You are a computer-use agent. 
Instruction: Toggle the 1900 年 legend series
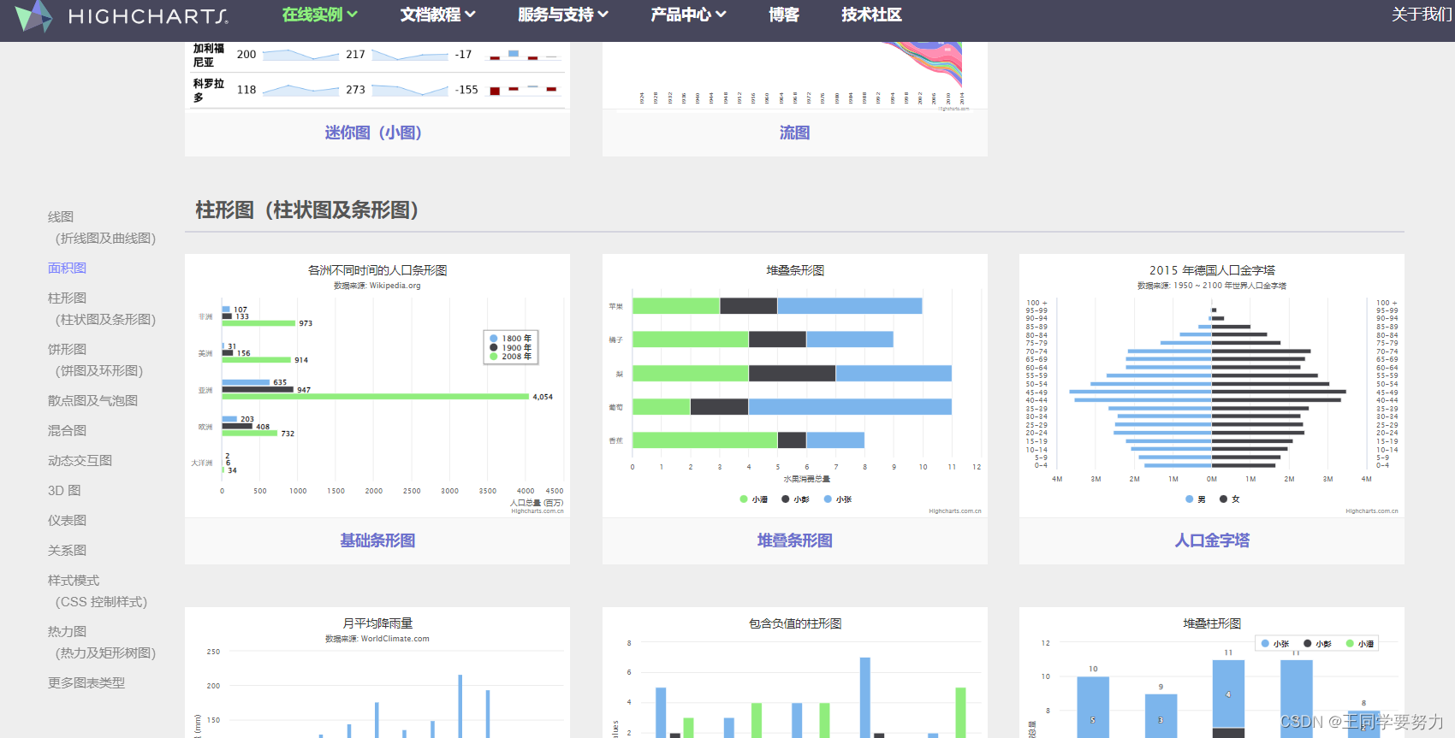511,348
